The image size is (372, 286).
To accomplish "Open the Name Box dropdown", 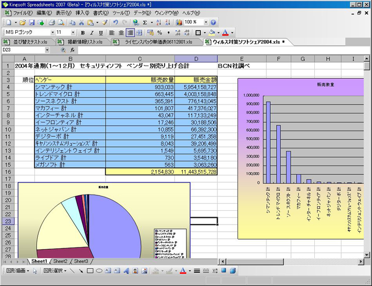I will [47, 50].
